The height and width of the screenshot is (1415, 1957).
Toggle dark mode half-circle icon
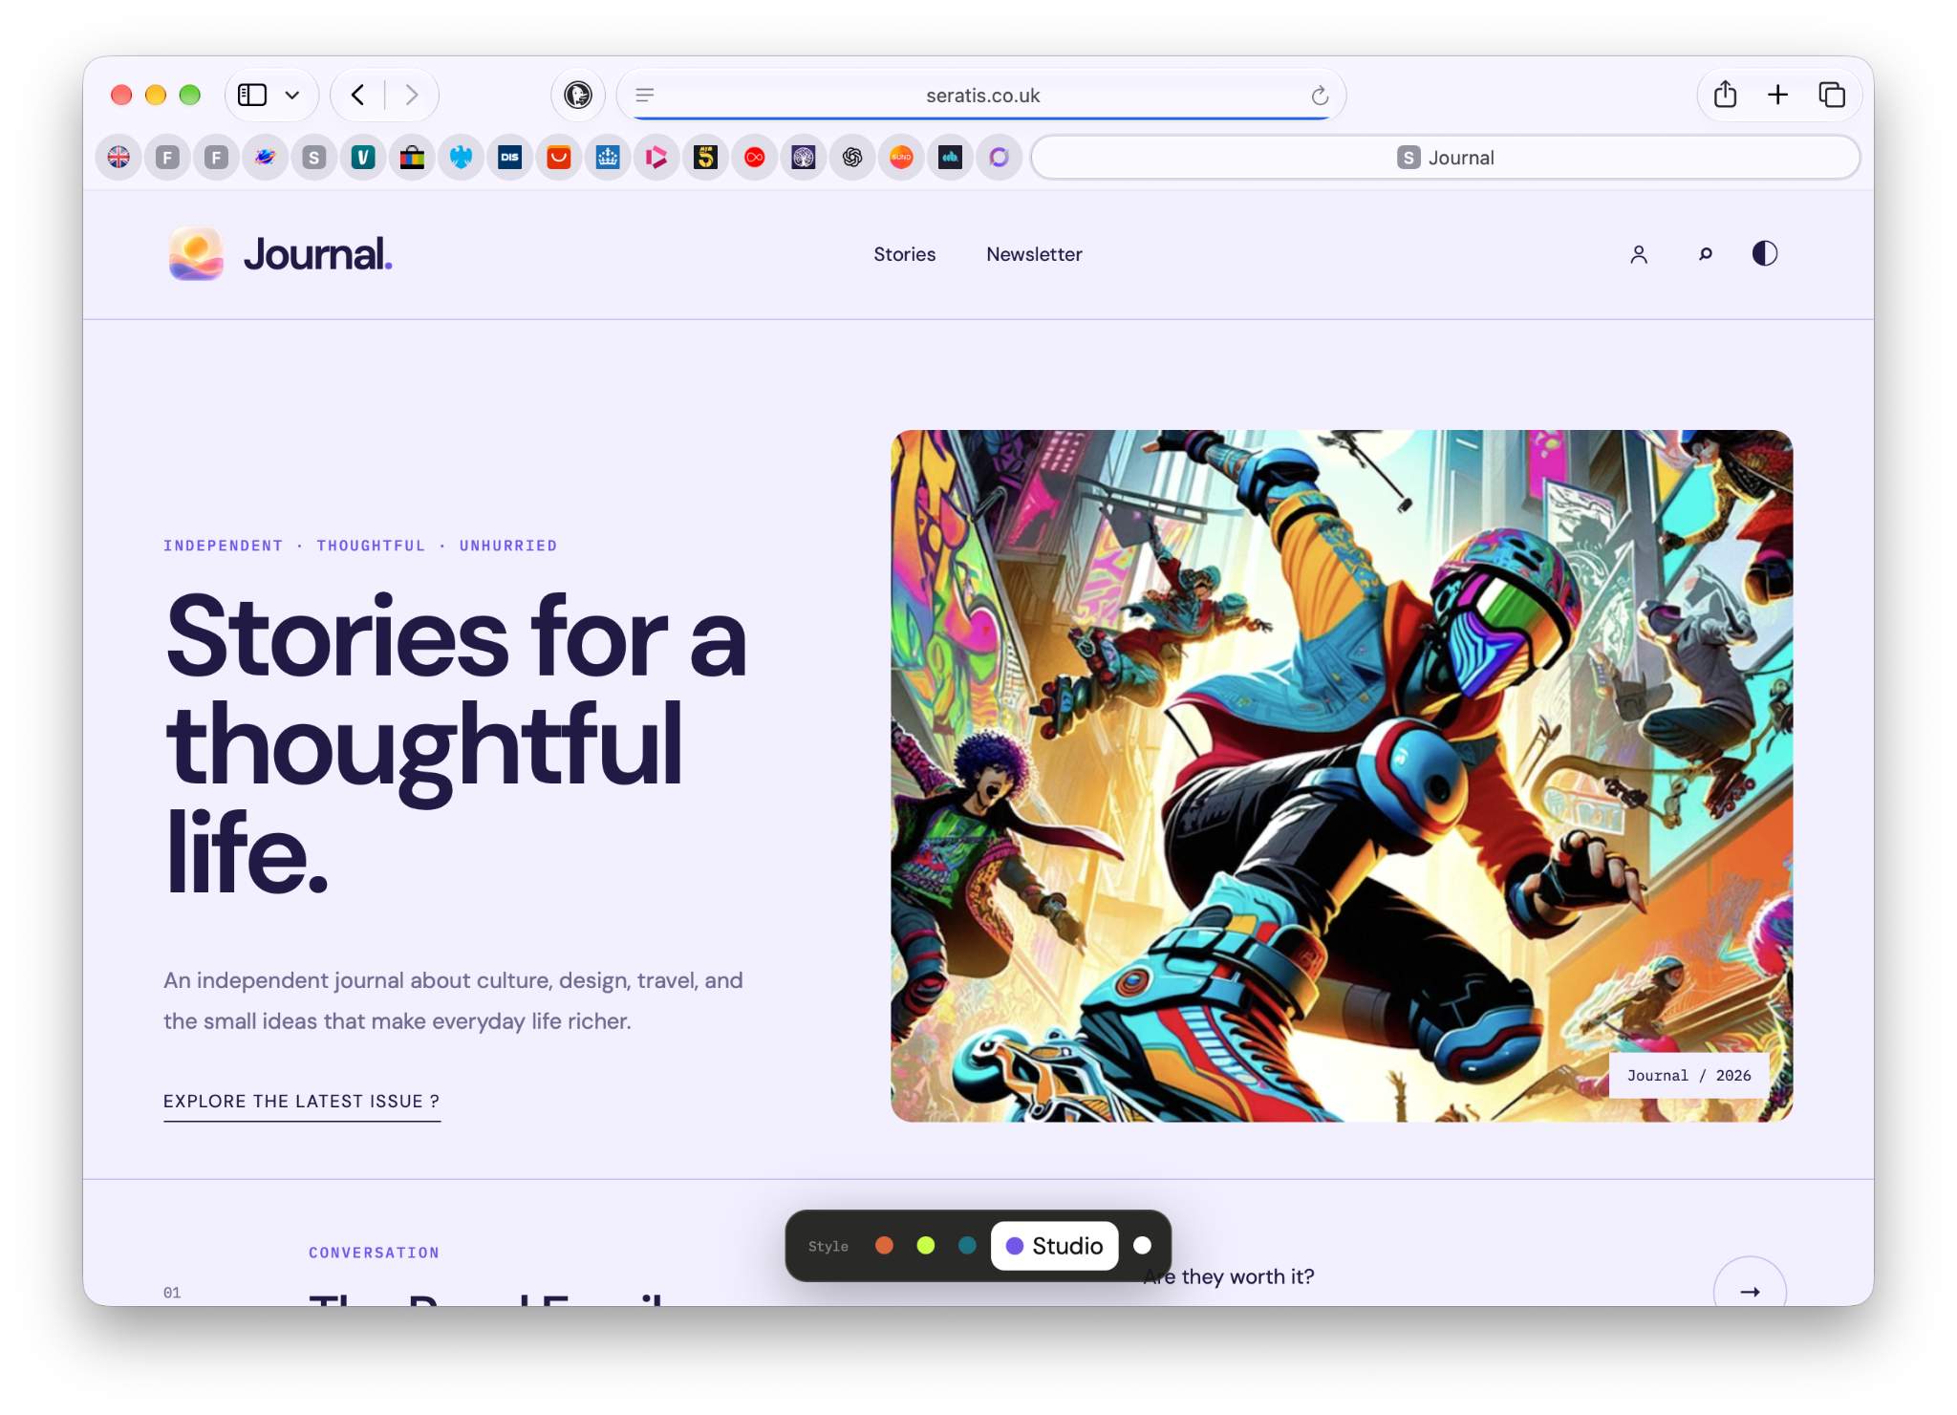pyautogui.click(x=1765, y=253)
